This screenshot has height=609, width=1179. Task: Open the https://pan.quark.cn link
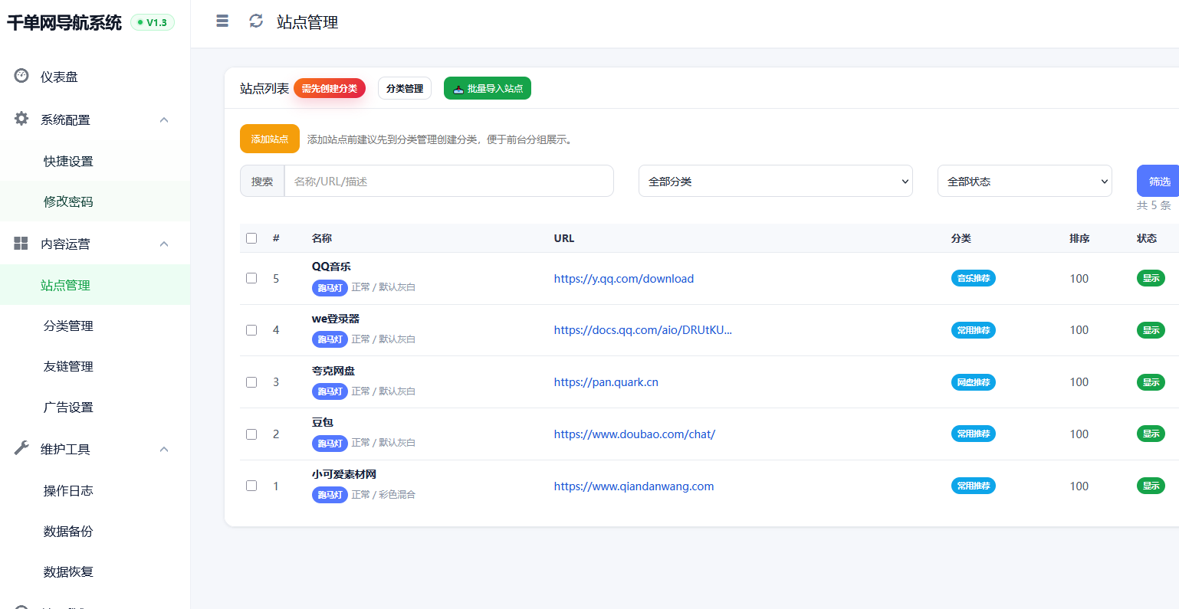(x=606, y=382)
